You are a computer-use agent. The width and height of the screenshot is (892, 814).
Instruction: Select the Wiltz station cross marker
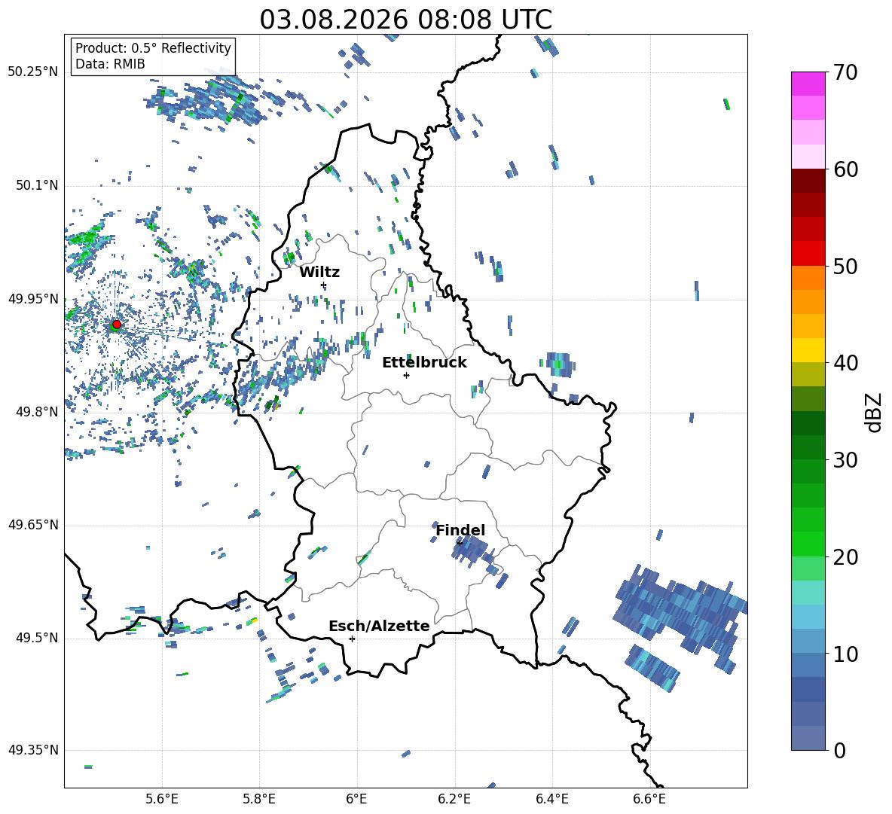tap(324, 285)
